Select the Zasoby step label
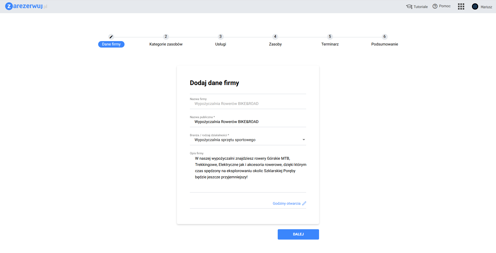 tap(275, 44)
